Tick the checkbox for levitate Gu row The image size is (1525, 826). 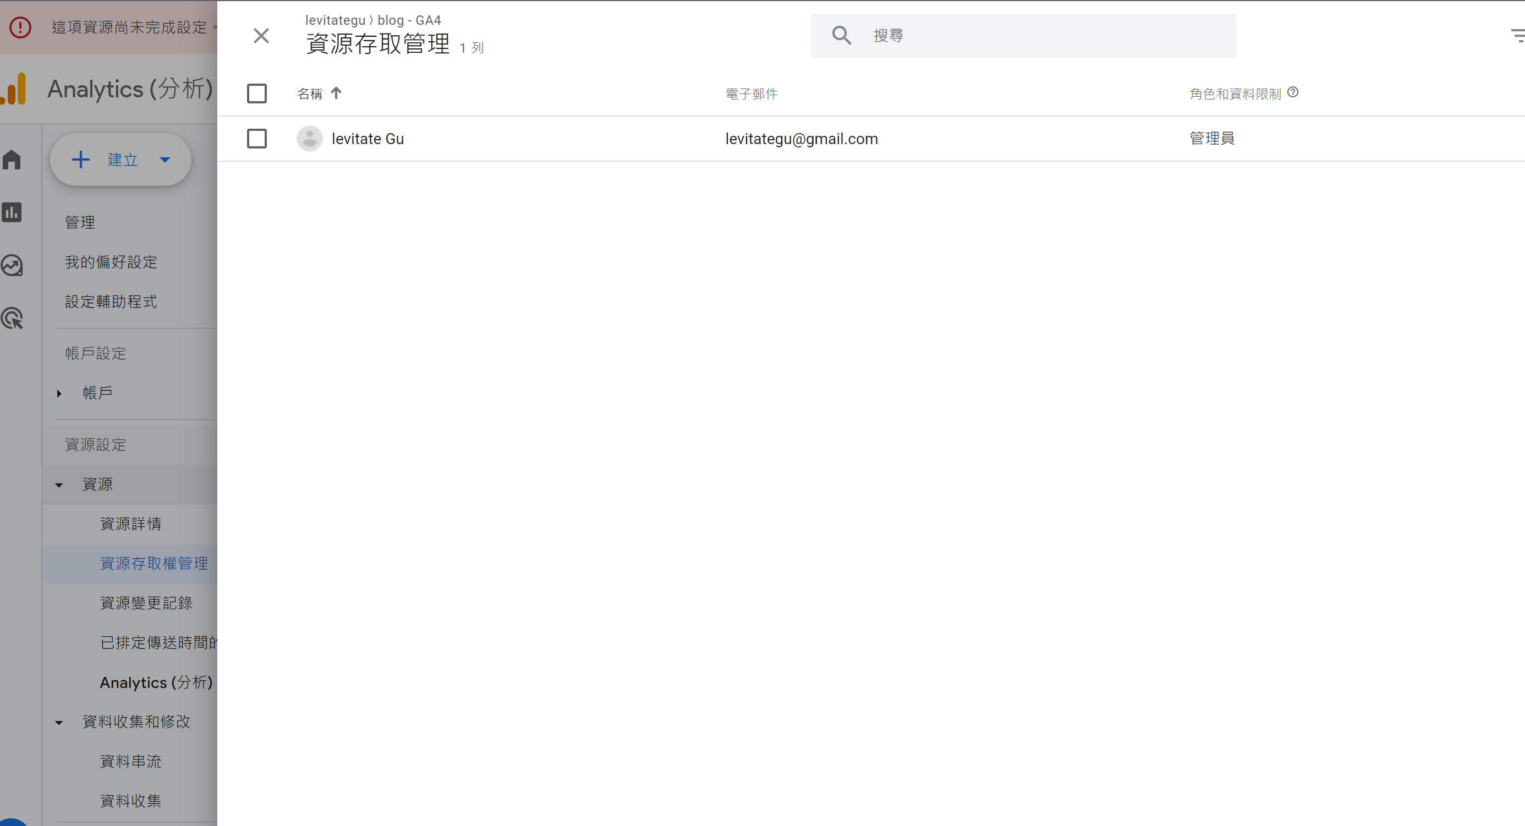(x=256, y=139)
